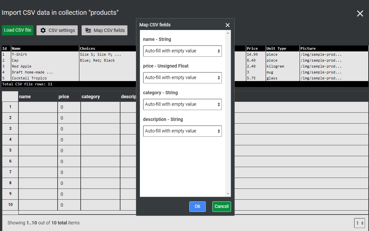Click the category column header
Screen dimensions: 369x231
[100, 97]
